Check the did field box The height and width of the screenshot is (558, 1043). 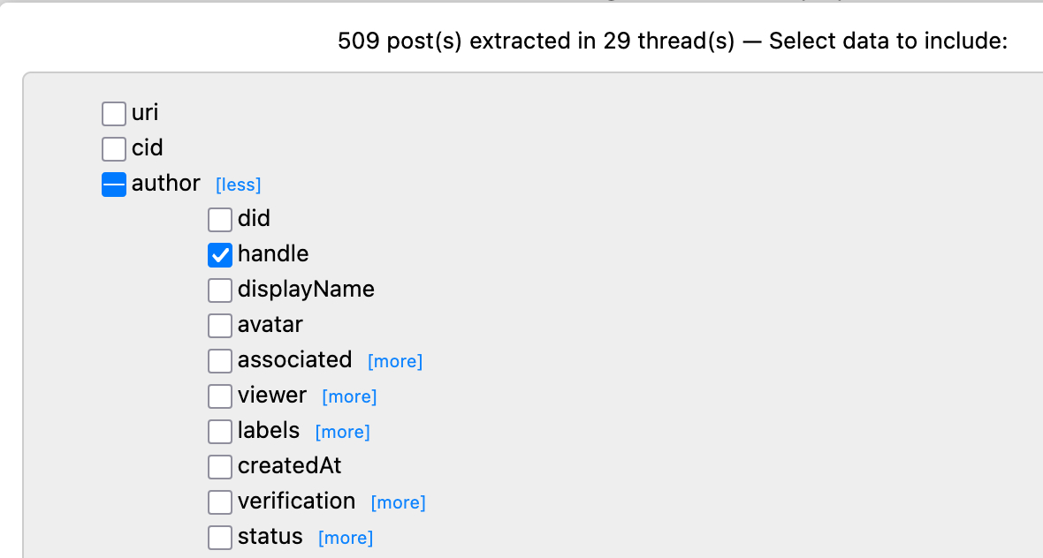[x=220, y=220]
